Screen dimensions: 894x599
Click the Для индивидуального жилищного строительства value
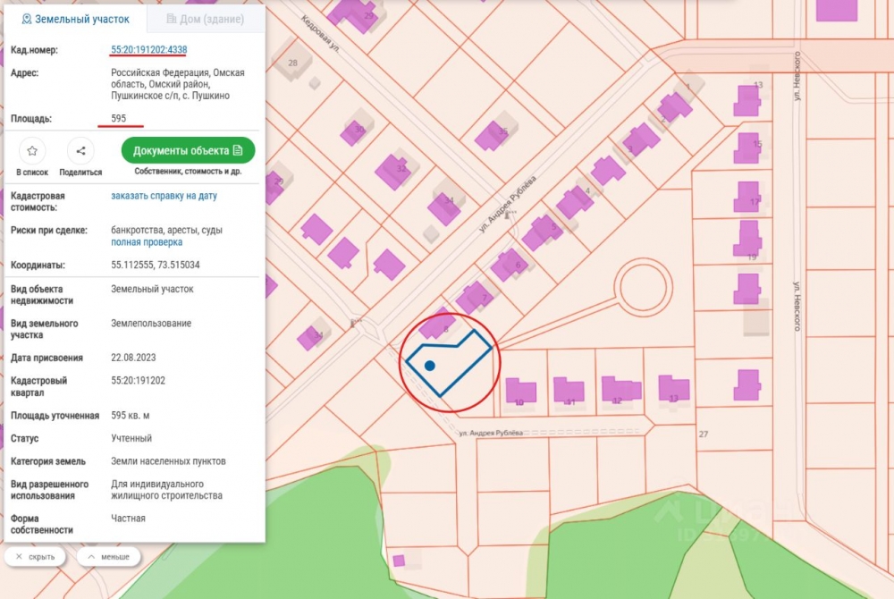coord(166,490)
